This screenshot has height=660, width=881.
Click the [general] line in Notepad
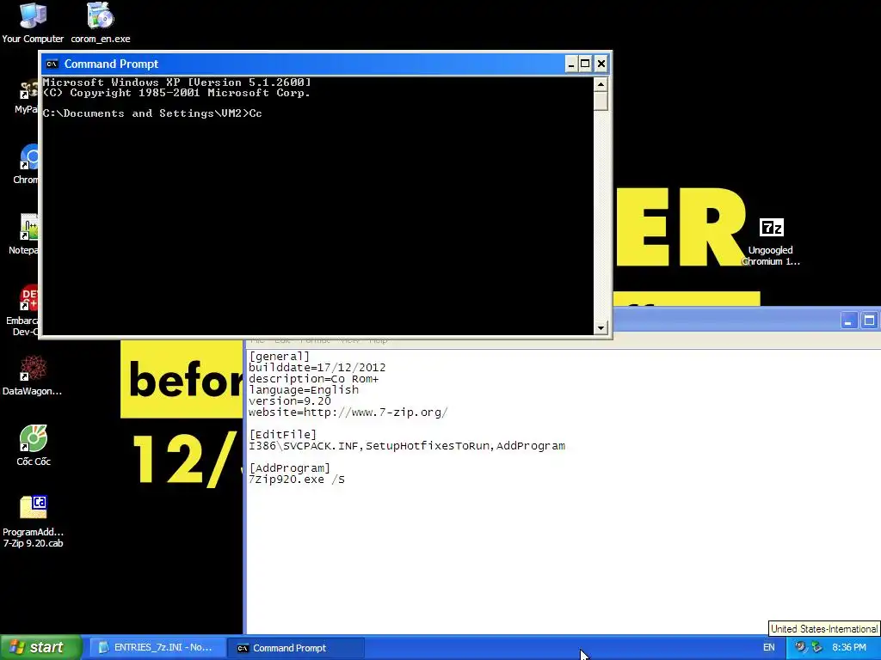280,357
